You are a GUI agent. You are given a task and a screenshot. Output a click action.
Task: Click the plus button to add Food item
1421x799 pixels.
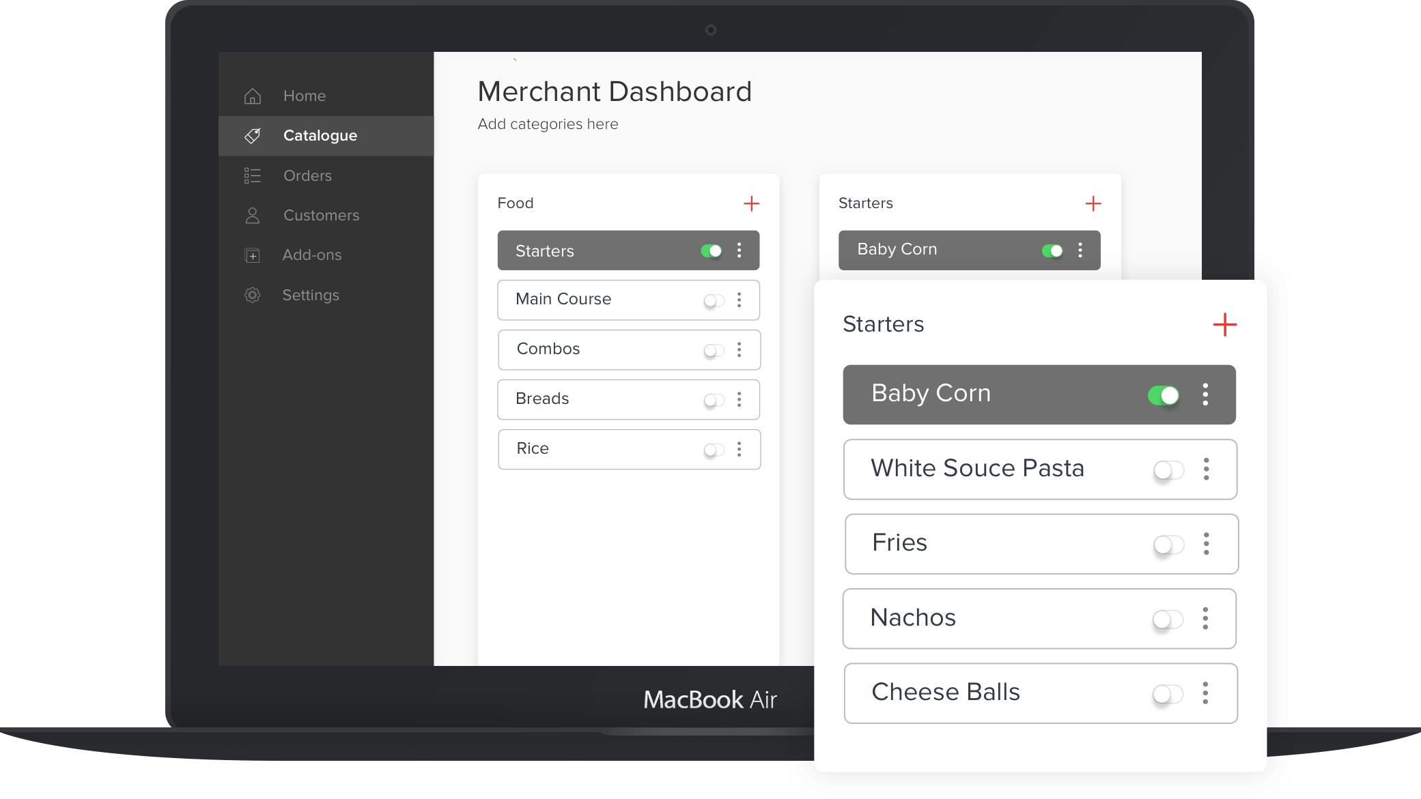coord(752,203)
